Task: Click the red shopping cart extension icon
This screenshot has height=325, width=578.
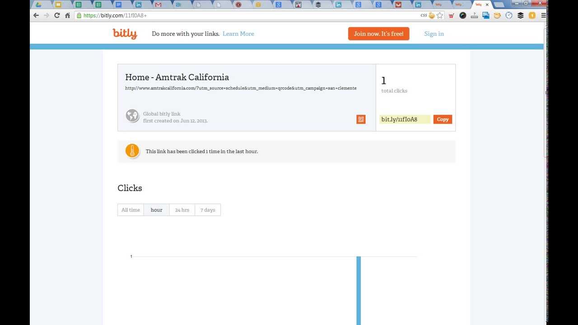Action: click(x=451, y=15)
